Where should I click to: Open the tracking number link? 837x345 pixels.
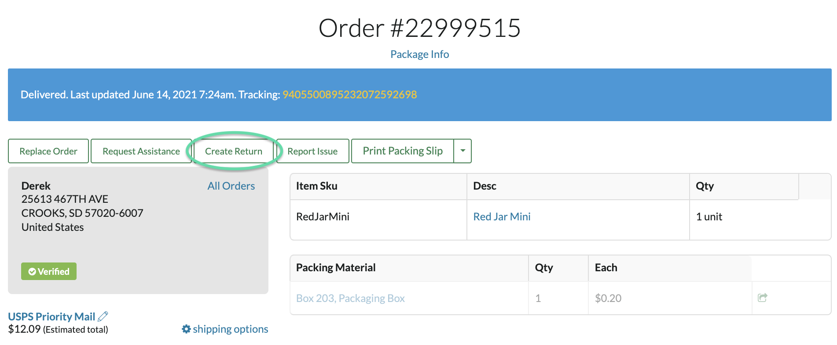click(350, 95)
